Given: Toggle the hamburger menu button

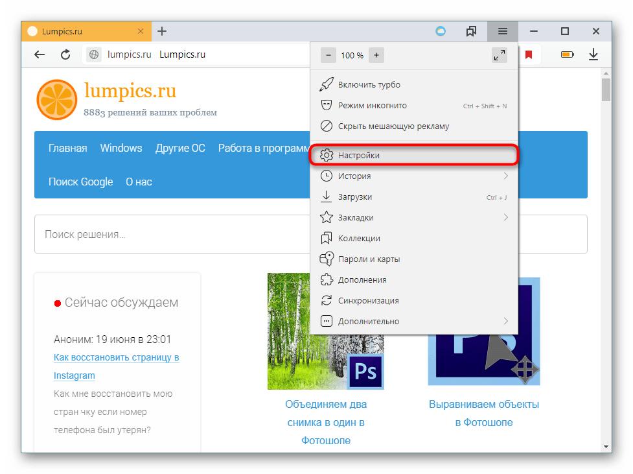Looking at the screenshot, I should click(x=503, y=31).
